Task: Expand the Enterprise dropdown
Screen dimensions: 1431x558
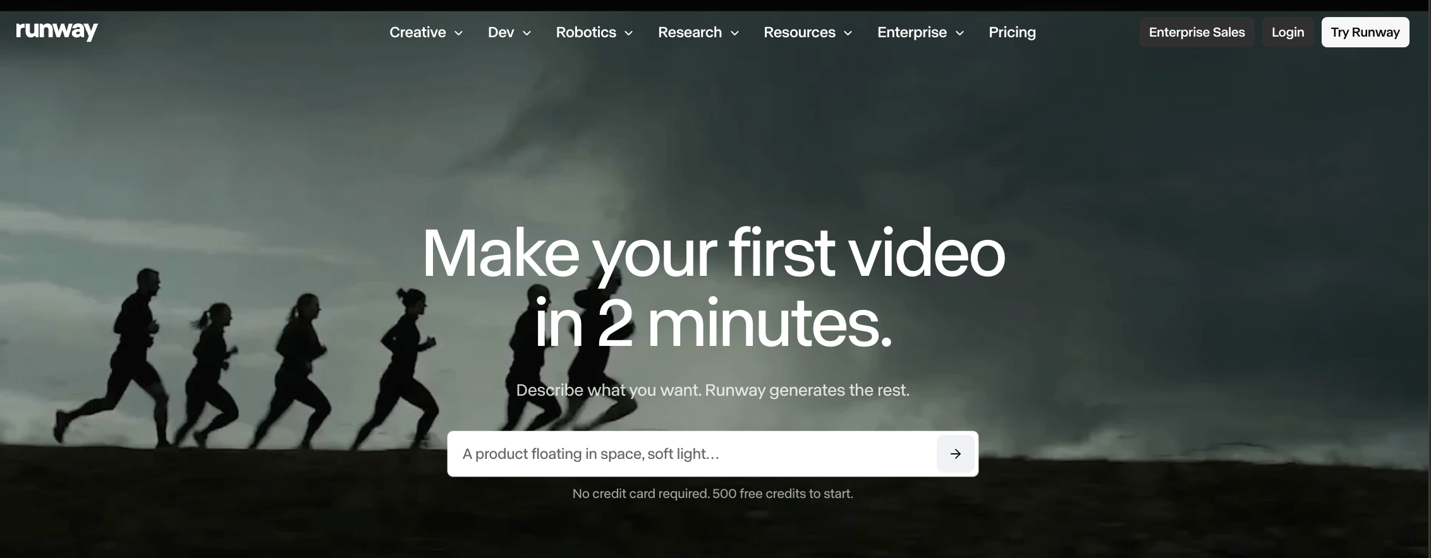Action: click(x=920, y=32)
